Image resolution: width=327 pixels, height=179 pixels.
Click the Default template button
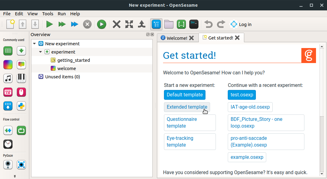click(185, 95)
